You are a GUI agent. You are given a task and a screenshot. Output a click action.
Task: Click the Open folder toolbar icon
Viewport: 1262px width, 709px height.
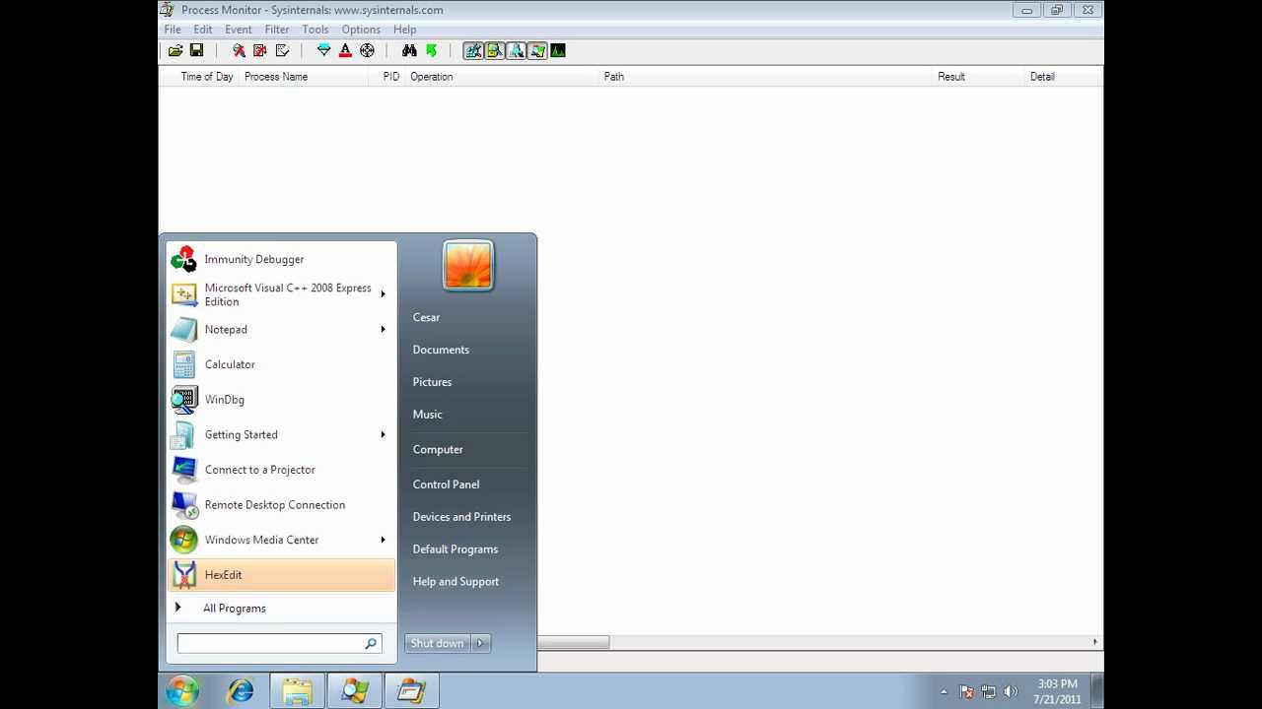point(175,50)
